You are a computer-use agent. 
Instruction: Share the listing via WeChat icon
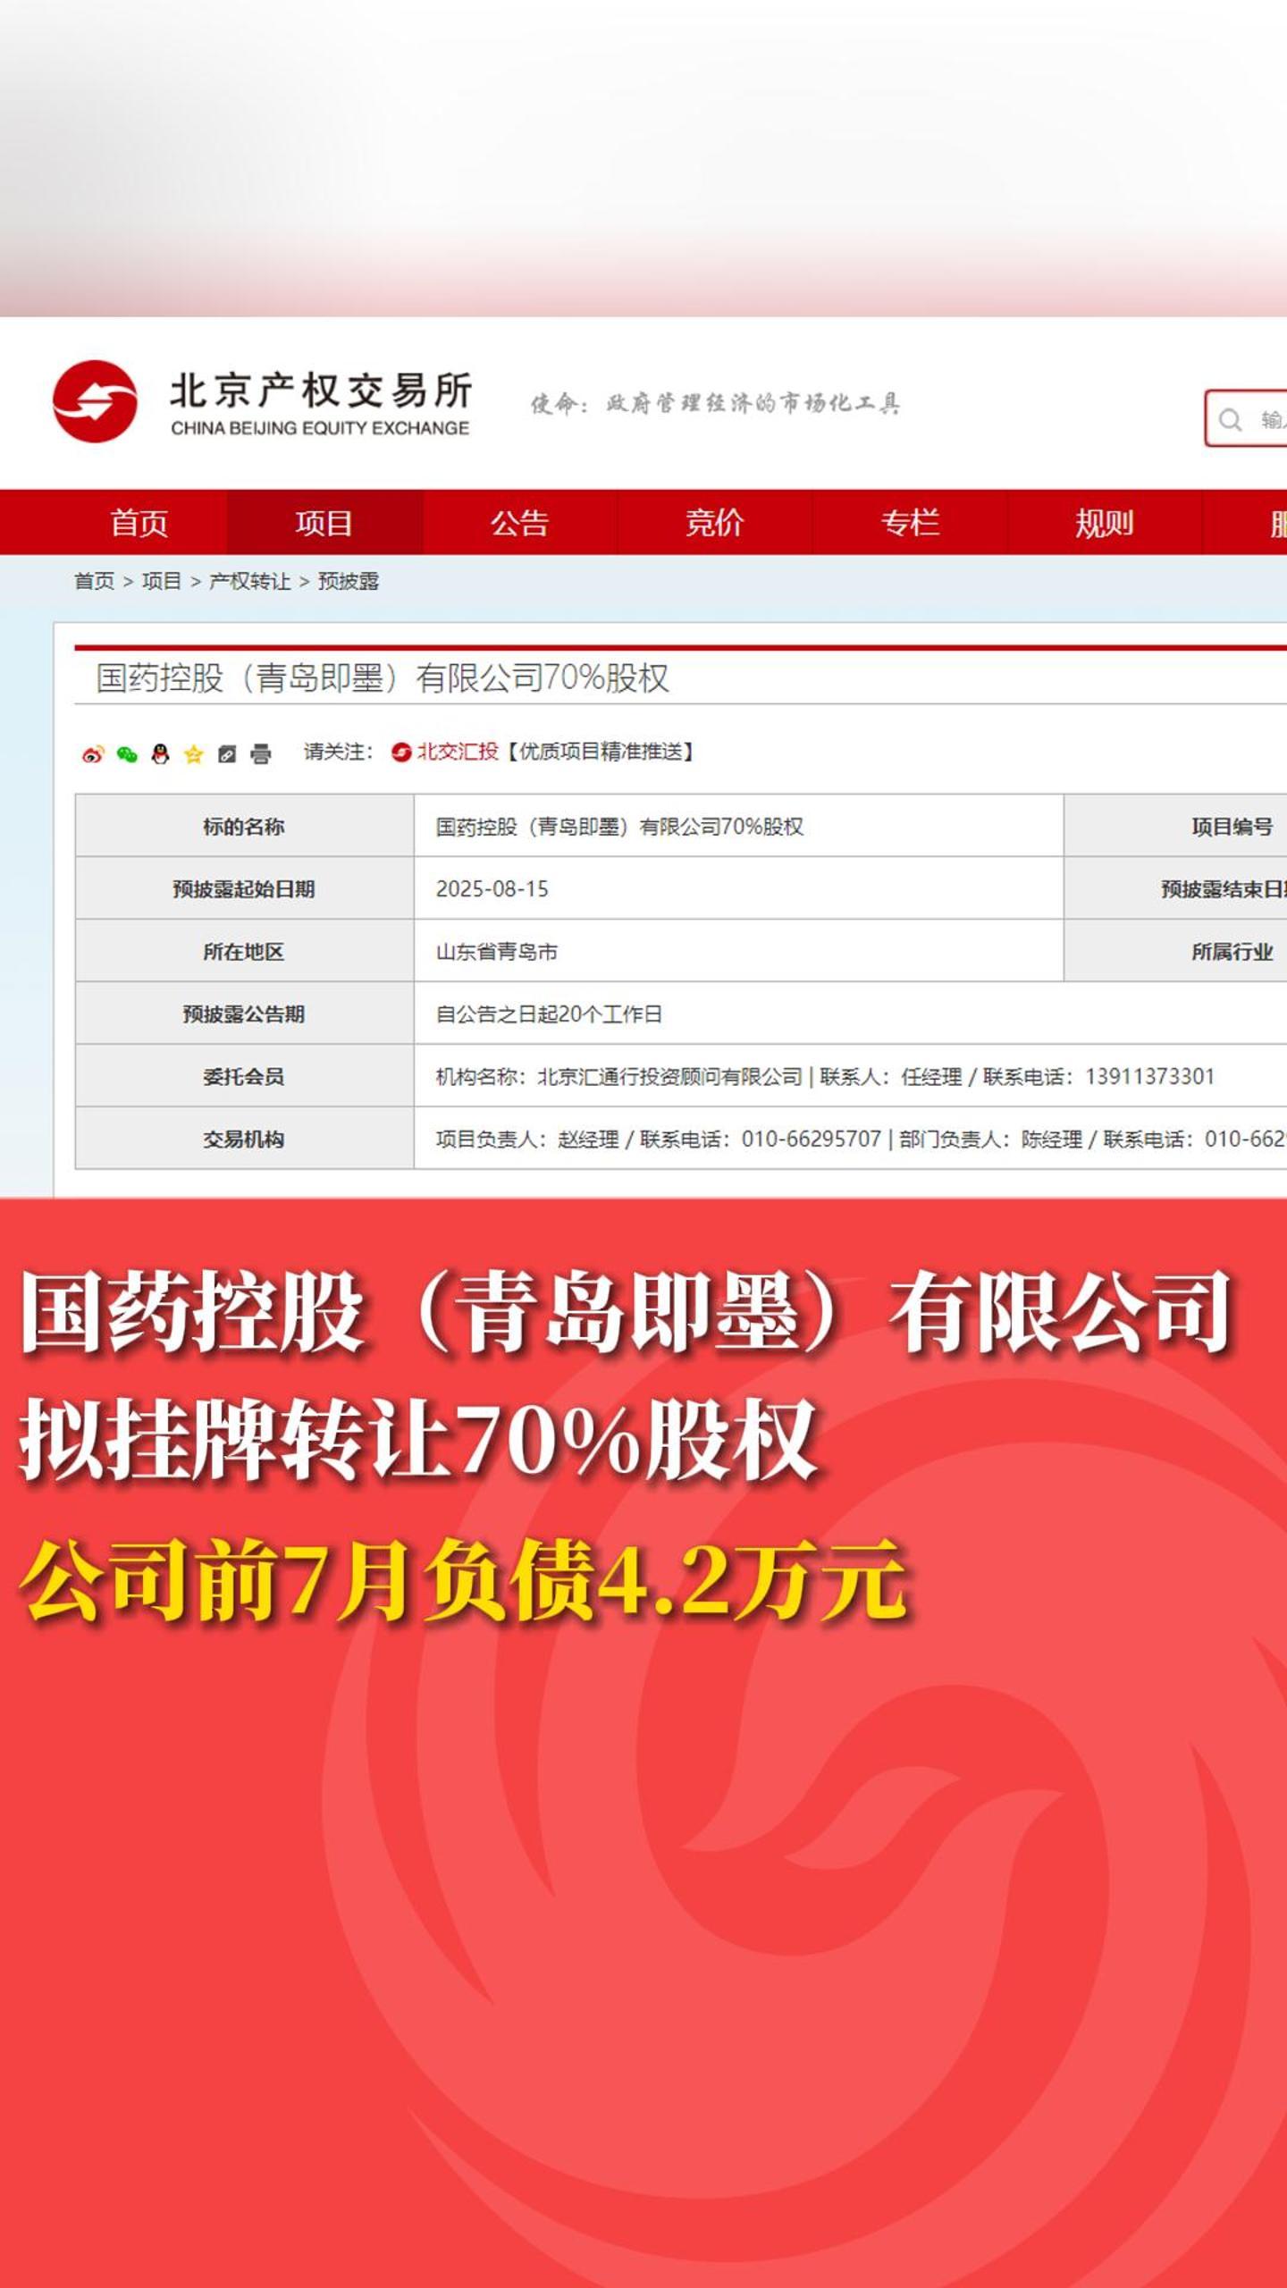click(127, 754)
